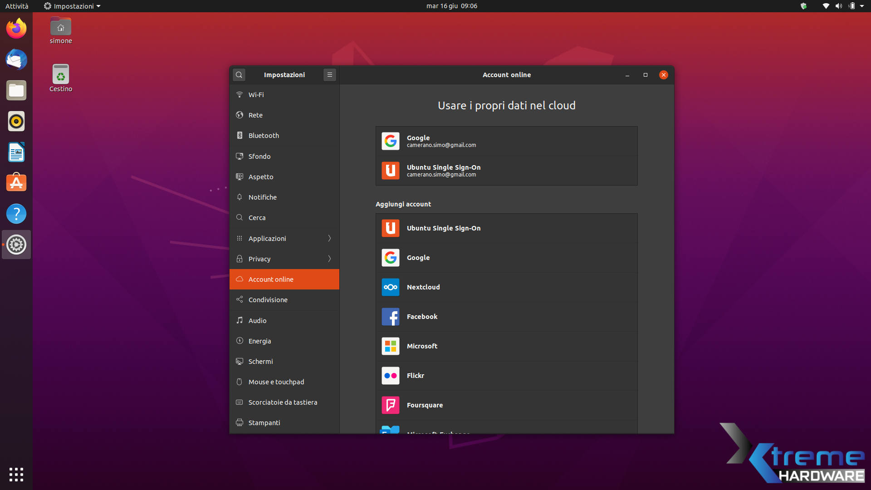Add a Facebook account
This screenshot has height=490, width=871.
pyautogui.click(x=506, y=317)
